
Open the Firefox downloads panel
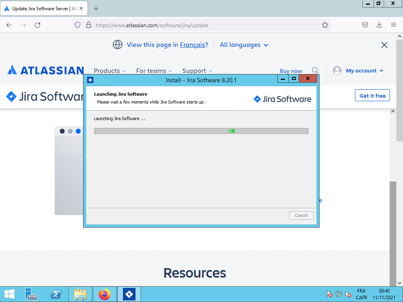pos(379,25)
